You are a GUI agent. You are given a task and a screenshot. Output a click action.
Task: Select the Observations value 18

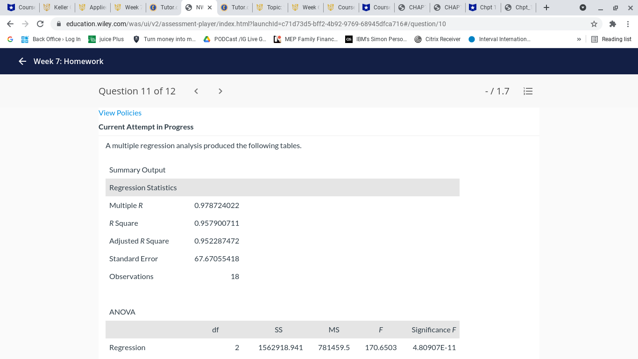pyautogui.click(x=235, y=276)
